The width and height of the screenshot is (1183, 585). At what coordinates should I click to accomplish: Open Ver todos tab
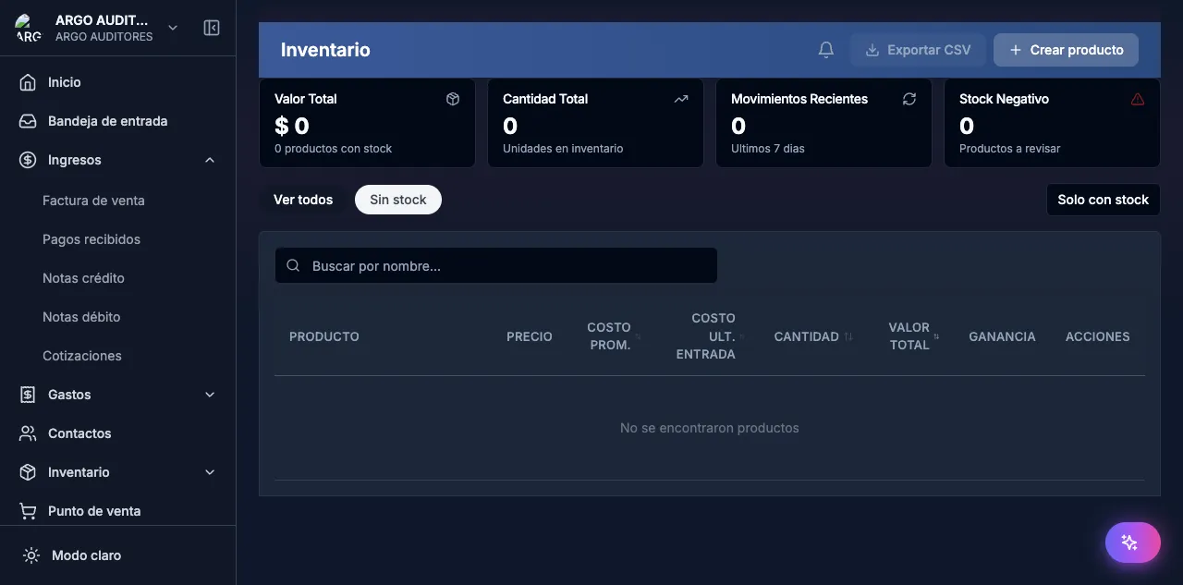point(303,199)
